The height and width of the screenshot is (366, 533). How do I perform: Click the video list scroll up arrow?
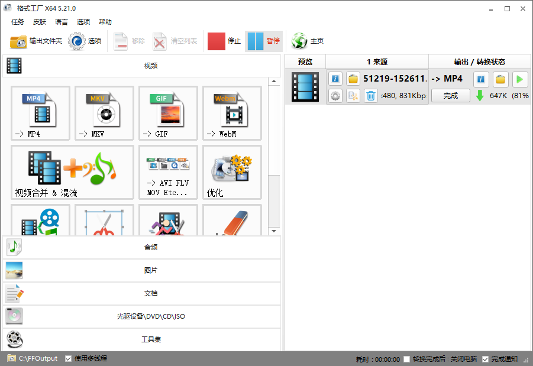click(x=274, y=82)
